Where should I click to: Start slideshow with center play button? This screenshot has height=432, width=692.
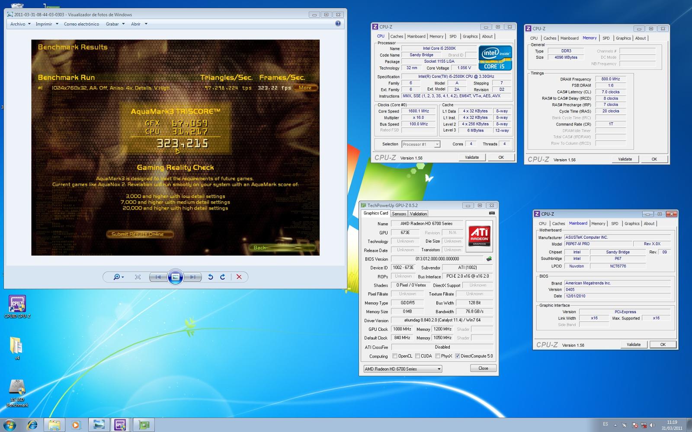point(176,277)
